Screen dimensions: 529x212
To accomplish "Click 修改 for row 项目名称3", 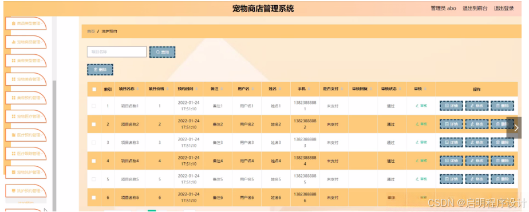I will point(477,142).
